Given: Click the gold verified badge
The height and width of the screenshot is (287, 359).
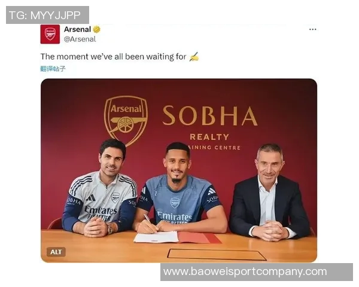Looking at the screenshot, I should pos(96,29).
